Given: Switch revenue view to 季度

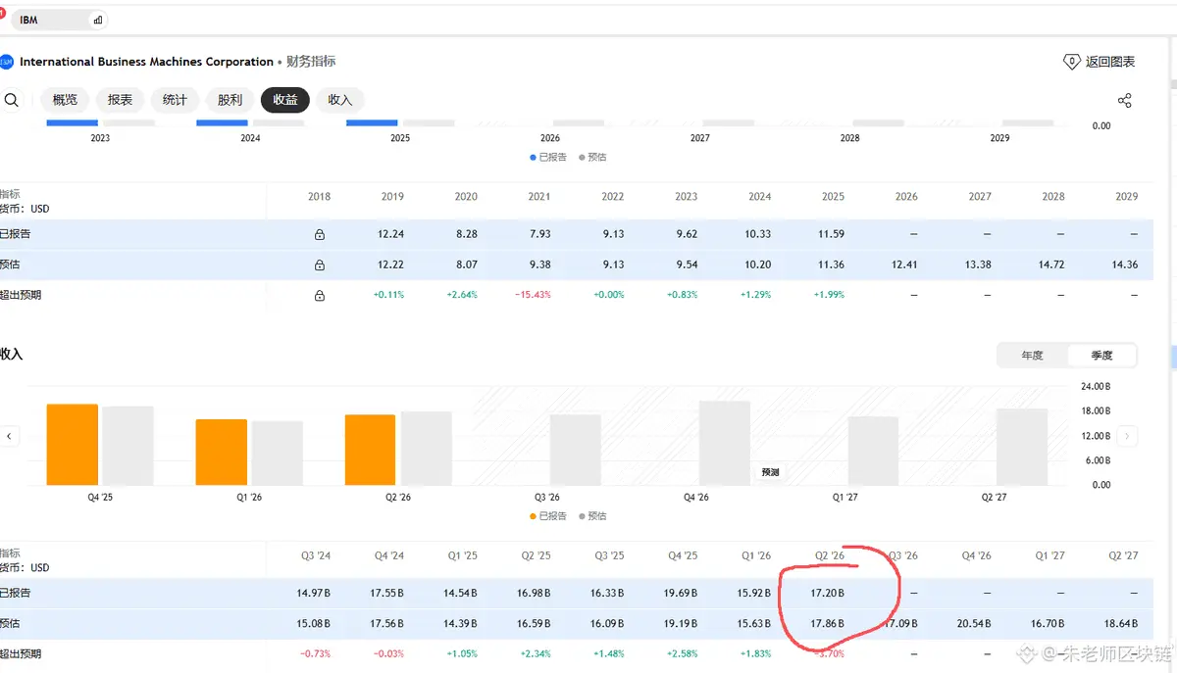Looking at the screenshot, I should 1101,356.
